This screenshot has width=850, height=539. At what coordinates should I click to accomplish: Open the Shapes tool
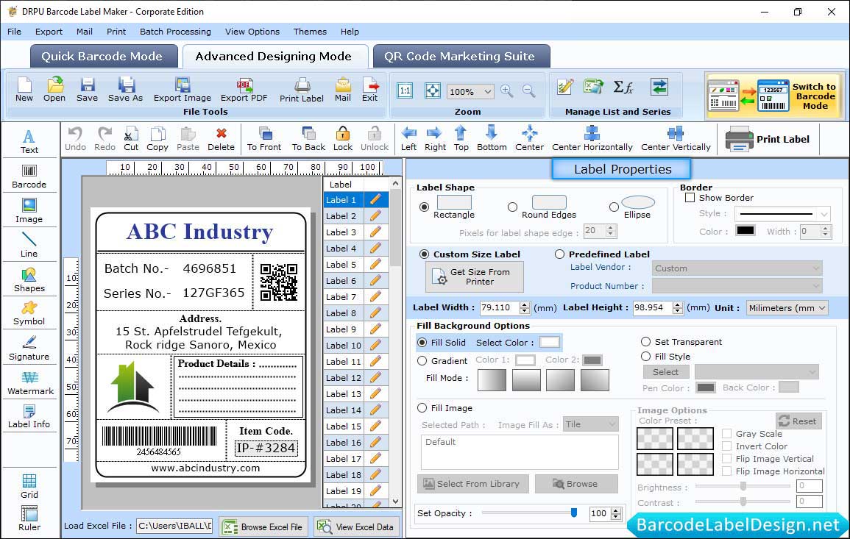(x=29, y=280)
